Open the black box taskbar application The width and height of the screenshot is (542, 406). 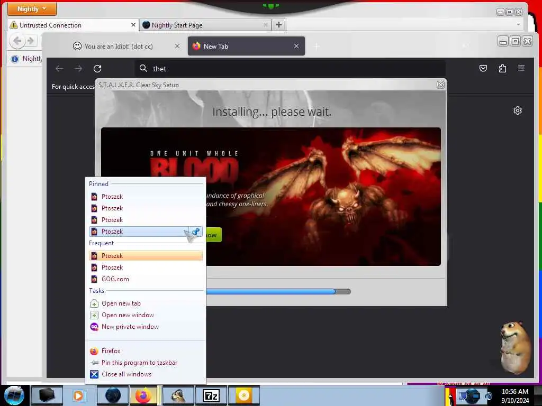(x=47, y=395)
